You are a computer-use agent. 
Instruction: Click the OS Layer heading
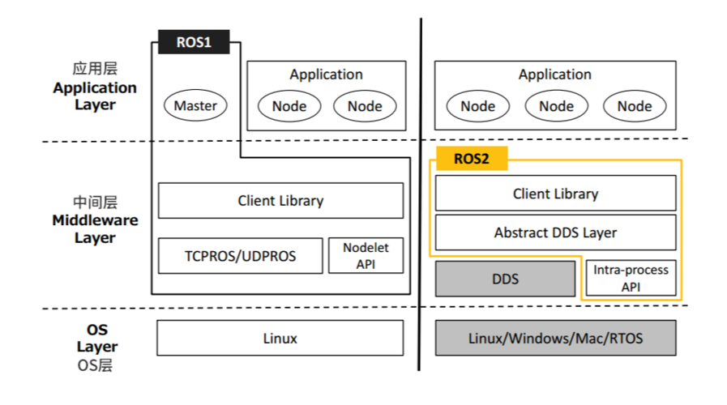[x=97, y=338]
